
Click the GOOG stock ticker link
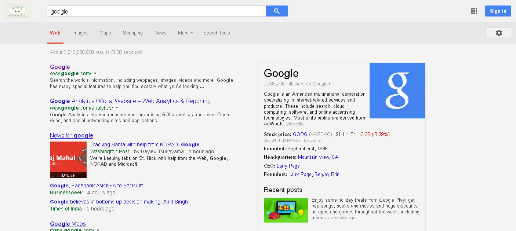(300, 134)
